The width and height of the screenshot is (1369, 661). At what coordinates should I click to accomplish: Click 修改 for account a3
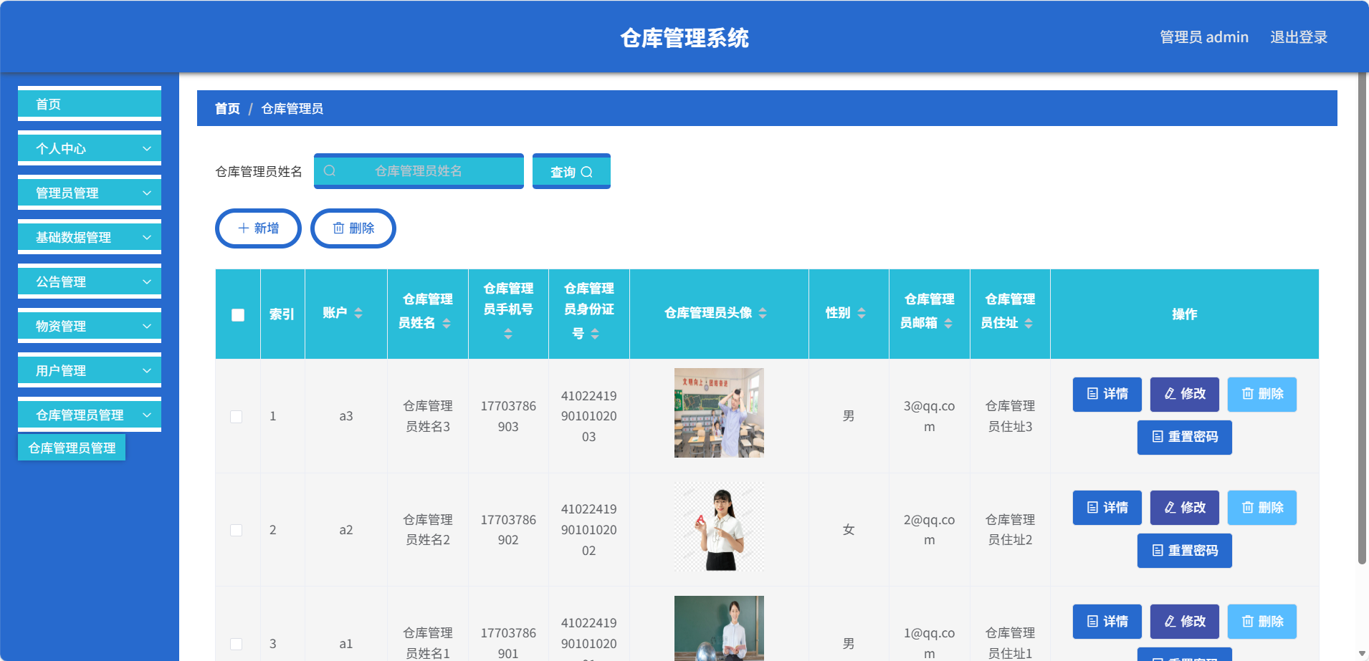pyautogui.click(x=1185, y=394)
